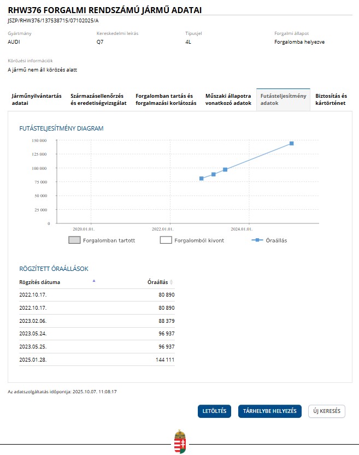Click the Forgalomban tartott legend swatch
Viewport: 359px width, 455px height.
74,240
